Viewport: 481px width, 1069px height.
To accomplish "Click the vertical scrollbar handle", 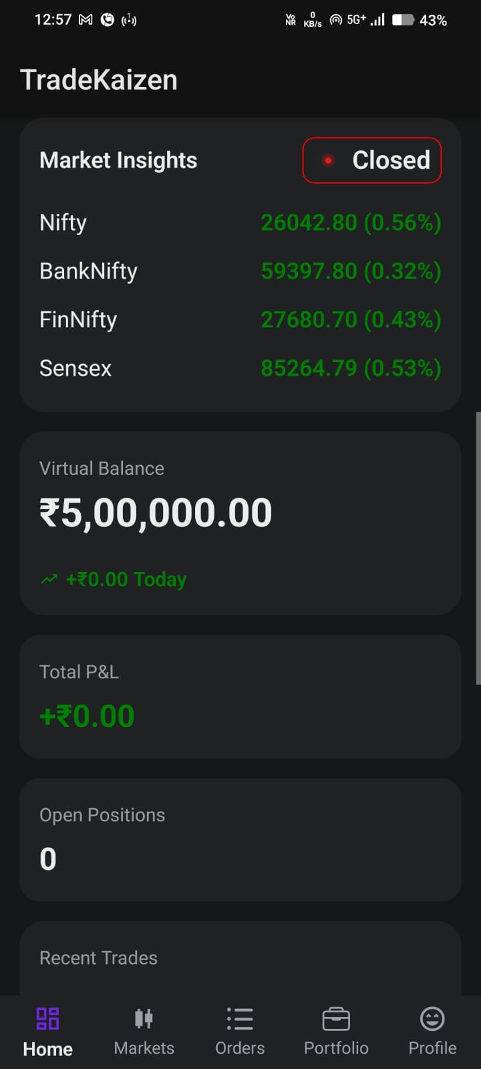I will (x=478, y=548).
